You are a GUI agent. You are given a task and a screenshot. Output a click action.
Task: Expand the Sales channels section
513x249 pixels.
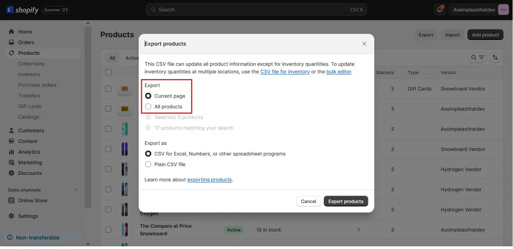75,190
